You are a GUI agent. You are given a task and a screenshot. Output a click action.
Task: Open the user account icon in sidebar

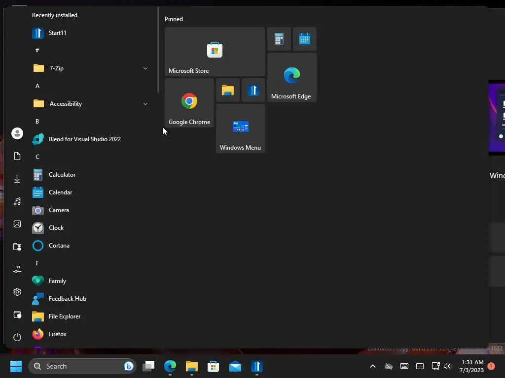click(17, 133)
